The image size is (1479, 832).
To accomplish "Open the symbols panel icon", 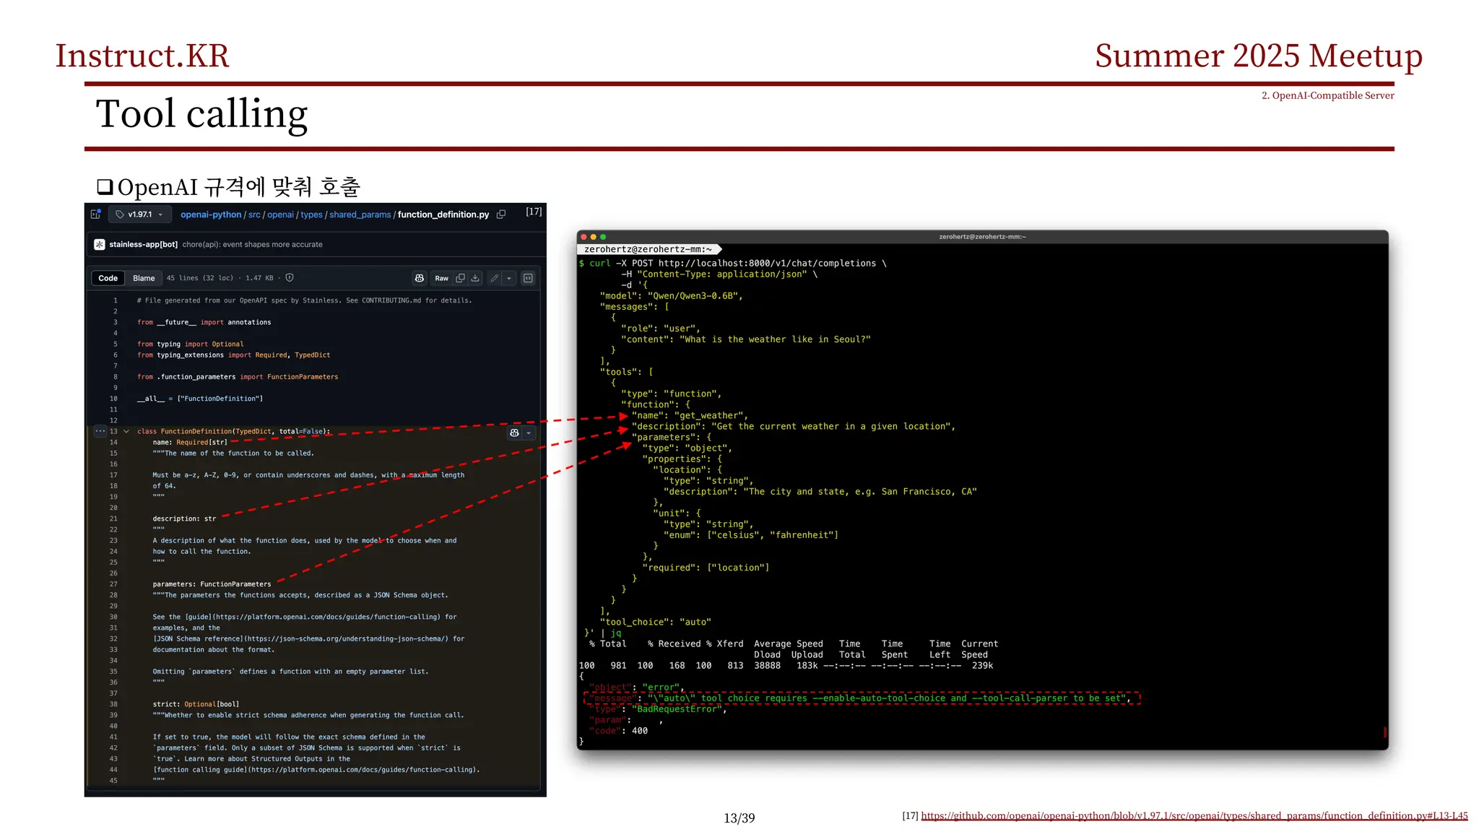I will [528, 278].
